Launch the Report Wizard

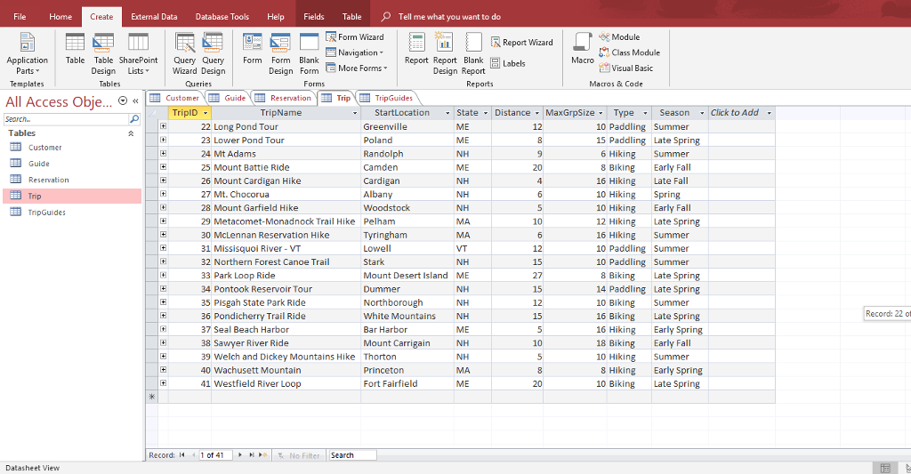coord(521,43)
